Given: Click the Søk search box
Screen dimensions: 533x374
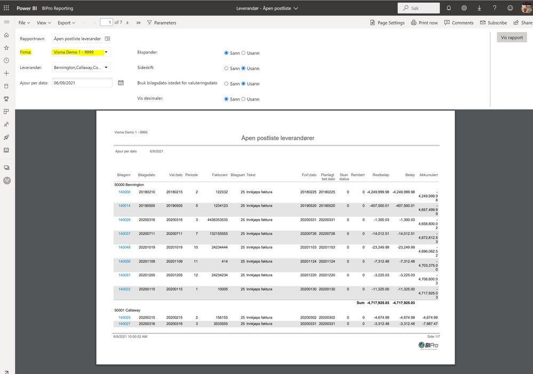Looking at the screenshot, I should [419, 8].
